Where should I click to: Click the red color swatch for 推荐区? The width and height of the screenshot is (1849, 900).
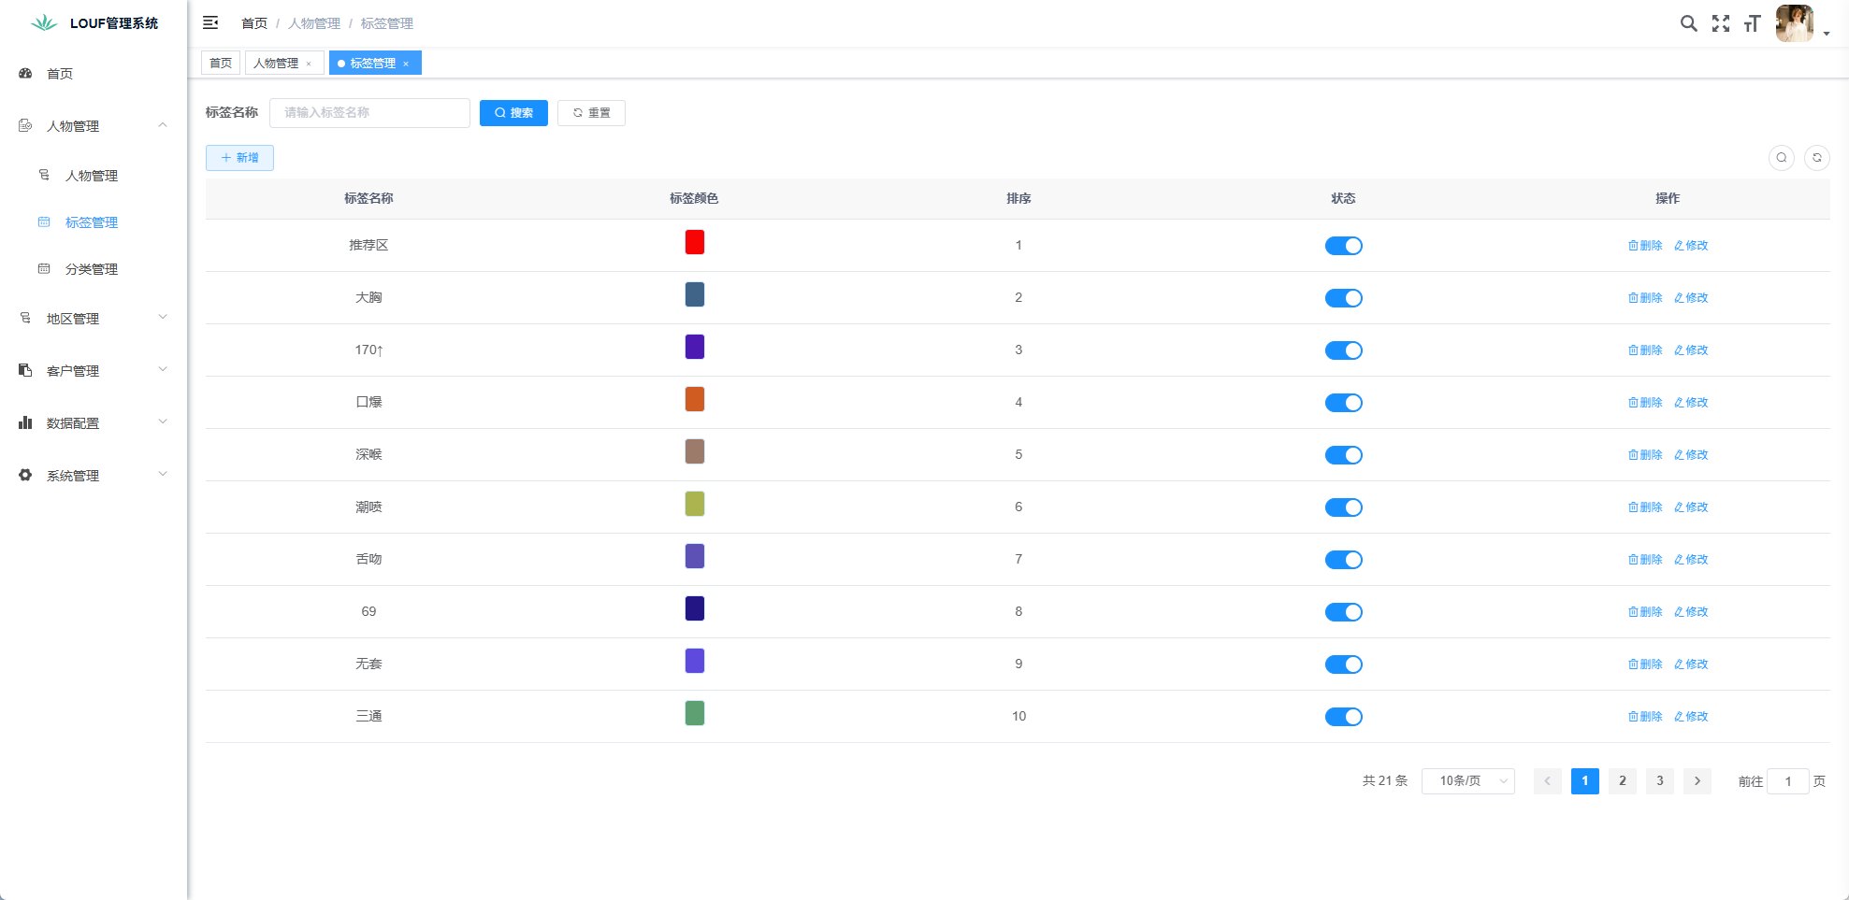click(694, 243)
